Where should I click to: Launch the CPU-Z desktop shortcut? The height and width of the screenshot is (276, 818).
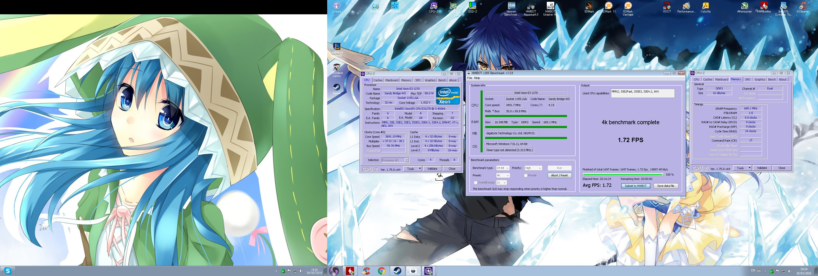tap(434, 7)
